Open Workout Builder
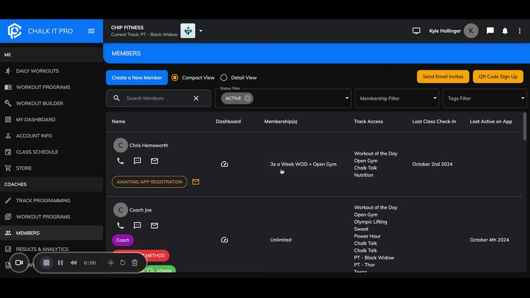This screenshot has height=298, width=530. click(x=51, y=103)
